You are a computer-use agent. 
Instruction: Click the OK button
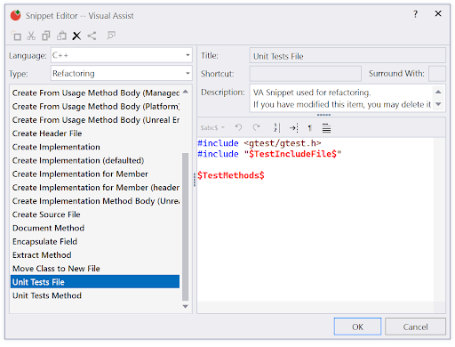point(357,327)
